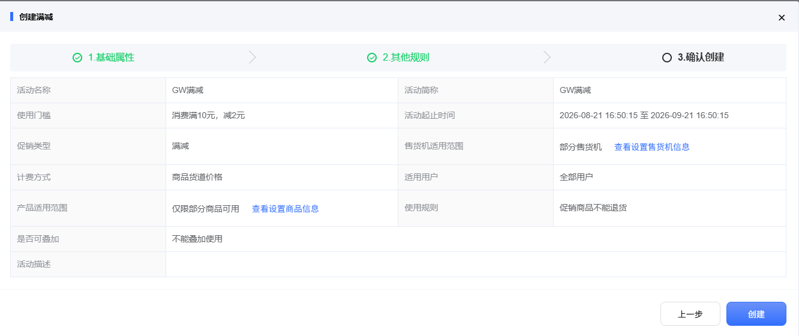Open 查看设置售货机信息 link
The height and width of the screenshot is (336, 799).
652,147
